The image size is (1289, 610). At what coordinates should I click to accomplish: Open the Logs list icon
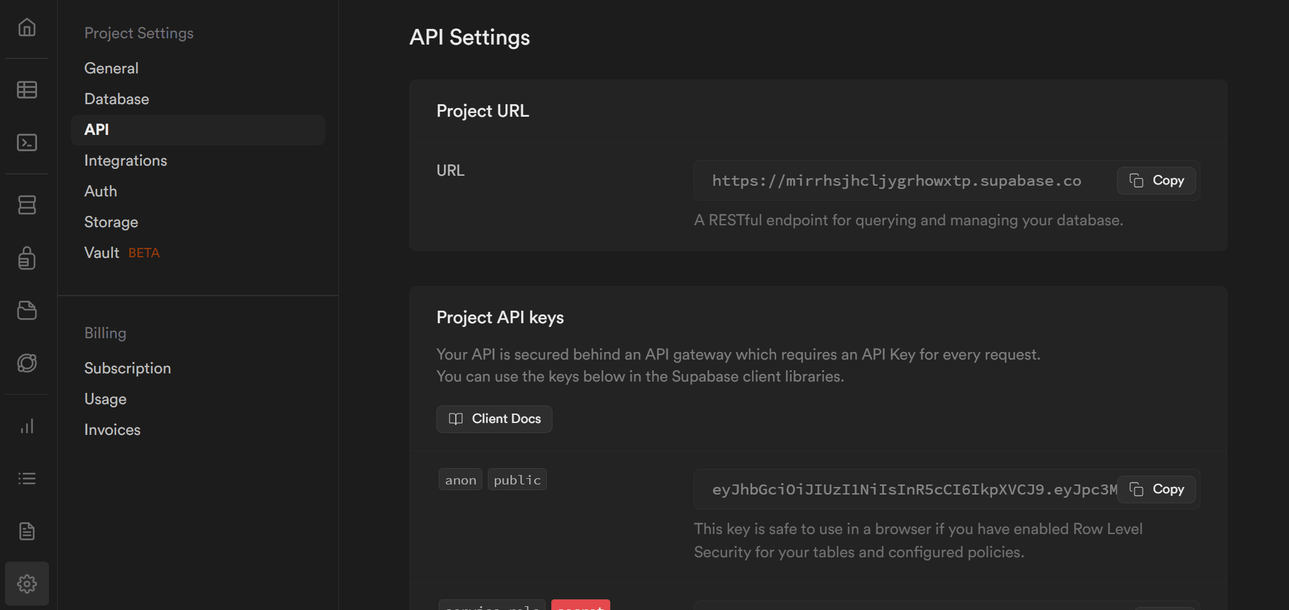pos(27,478)
